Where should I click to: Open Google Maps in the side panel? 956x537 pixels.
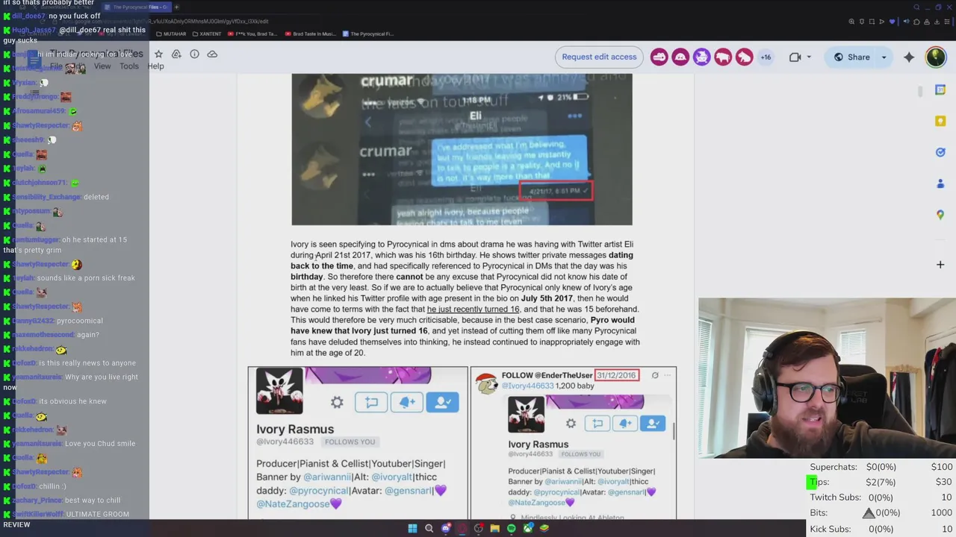[940, 215]
